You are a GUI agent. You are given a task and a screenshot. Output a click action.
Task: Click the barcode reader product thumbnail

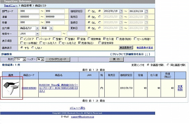pyautogui.click(x=11, y=88)
